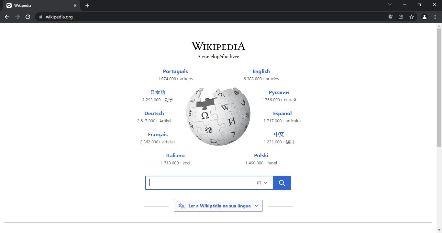The image size is (442, 233).
Task: Open the Português Wikipedia link
Action: coord(175,72)
